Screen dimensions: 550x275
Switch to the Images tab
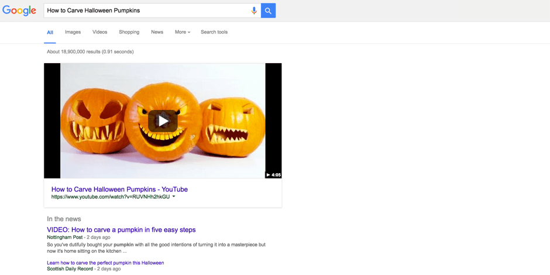(73, 32)
